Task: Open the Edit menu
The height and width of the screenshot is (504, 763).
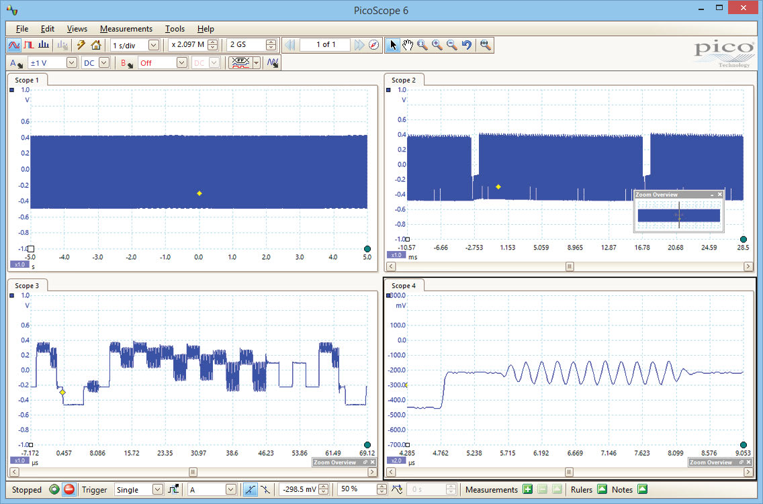Action: [x=47, y=29]
